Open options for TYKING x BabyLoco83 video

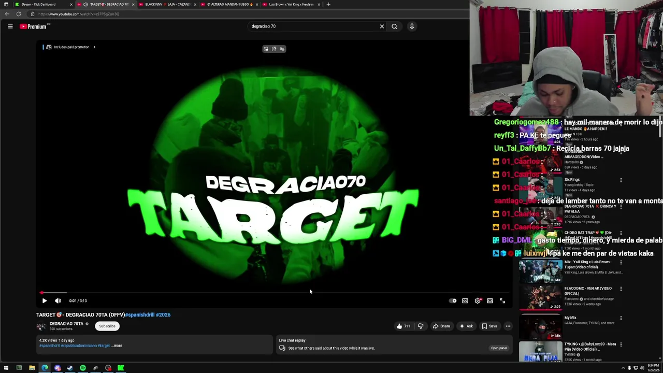click(x=621, y=345)
